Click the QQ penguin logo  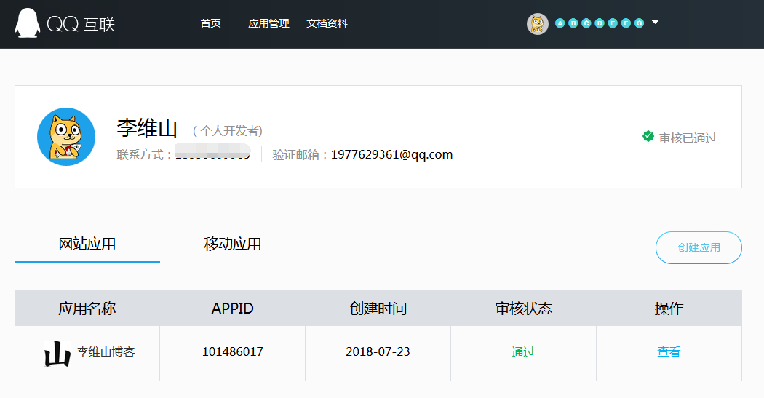coord(27,23)
